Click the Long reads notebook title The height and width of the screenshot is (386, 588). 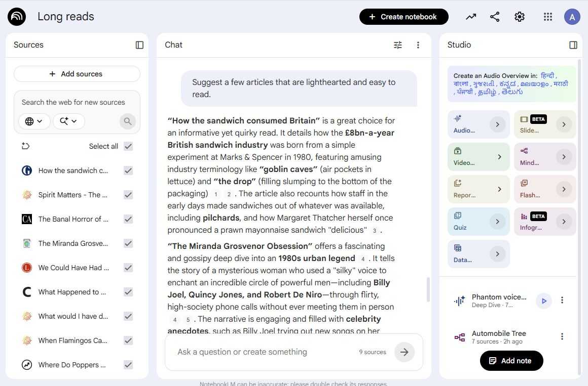(65, 17)
